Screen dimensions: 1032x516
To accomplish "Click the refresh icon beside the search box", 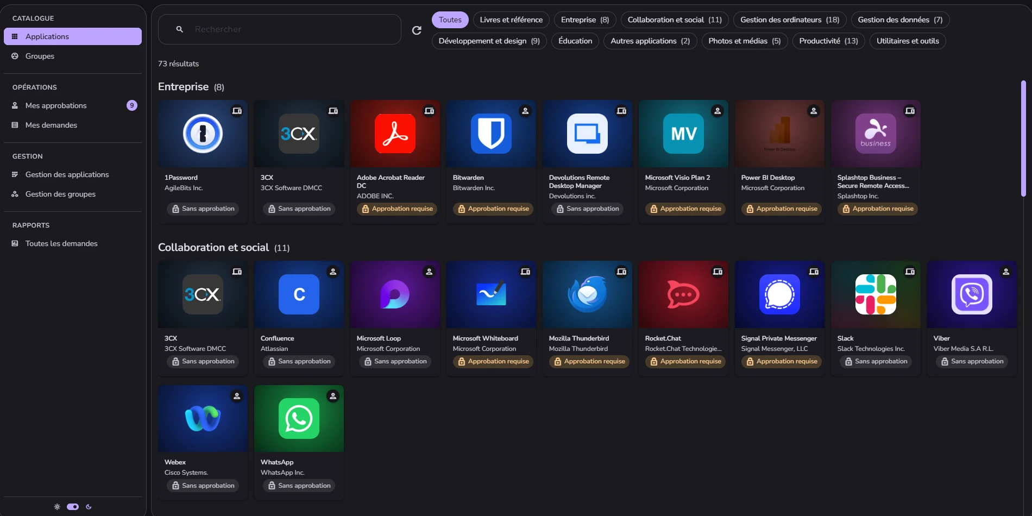I will coord(417,30).
